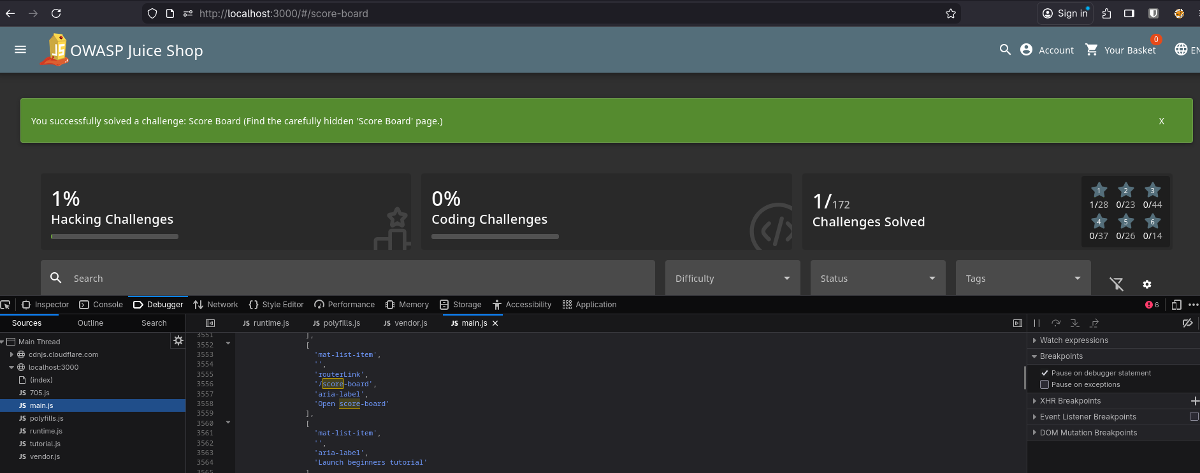Viewport: 1200px width, 473px height.
Task: Open the hamburger sidebar menu
Action: pos(20,50)
